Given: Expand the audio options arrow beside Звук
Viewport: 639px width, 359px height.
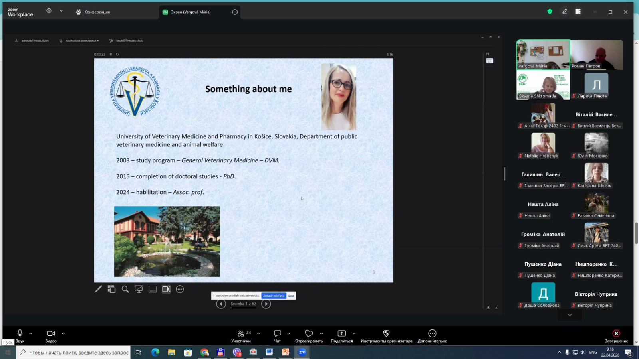Looking at the screenshot, I should [30, 333].
